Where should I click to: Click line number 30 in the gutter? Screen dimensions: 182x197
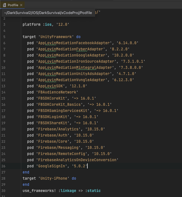pos(4,191)
